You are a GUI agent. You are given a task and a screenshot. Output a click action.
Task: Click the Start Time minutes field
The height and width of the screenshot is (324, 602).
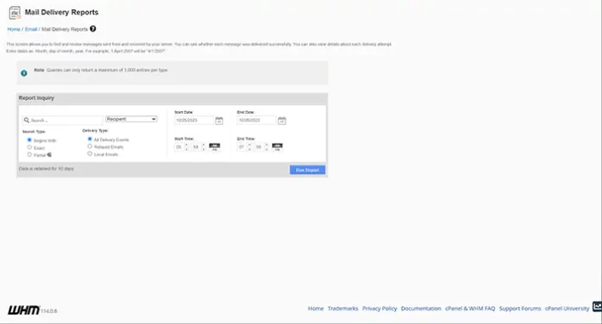[196, 147]
